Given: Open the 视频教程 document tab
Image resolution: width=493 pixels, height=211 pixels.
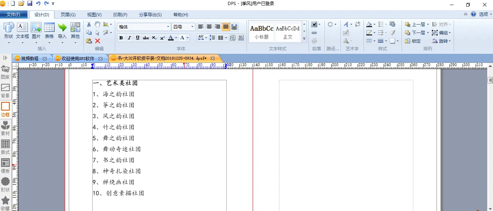Looking at the screenshot, I should [30, 58].
